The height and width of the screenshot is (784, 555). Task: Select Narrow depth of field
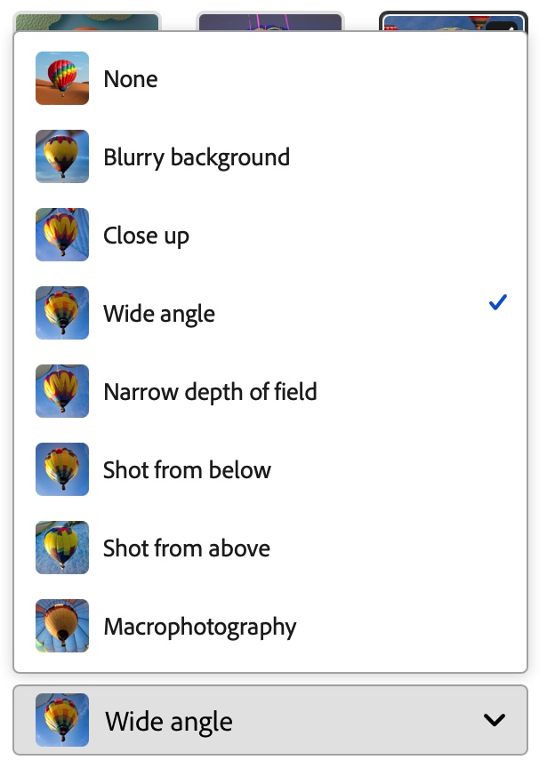[210, 392]
